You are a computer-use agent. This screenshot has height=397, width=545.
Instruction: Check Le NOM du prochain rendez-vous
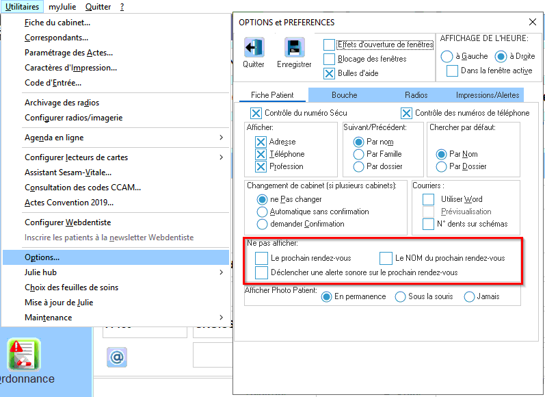click(386, 258)
